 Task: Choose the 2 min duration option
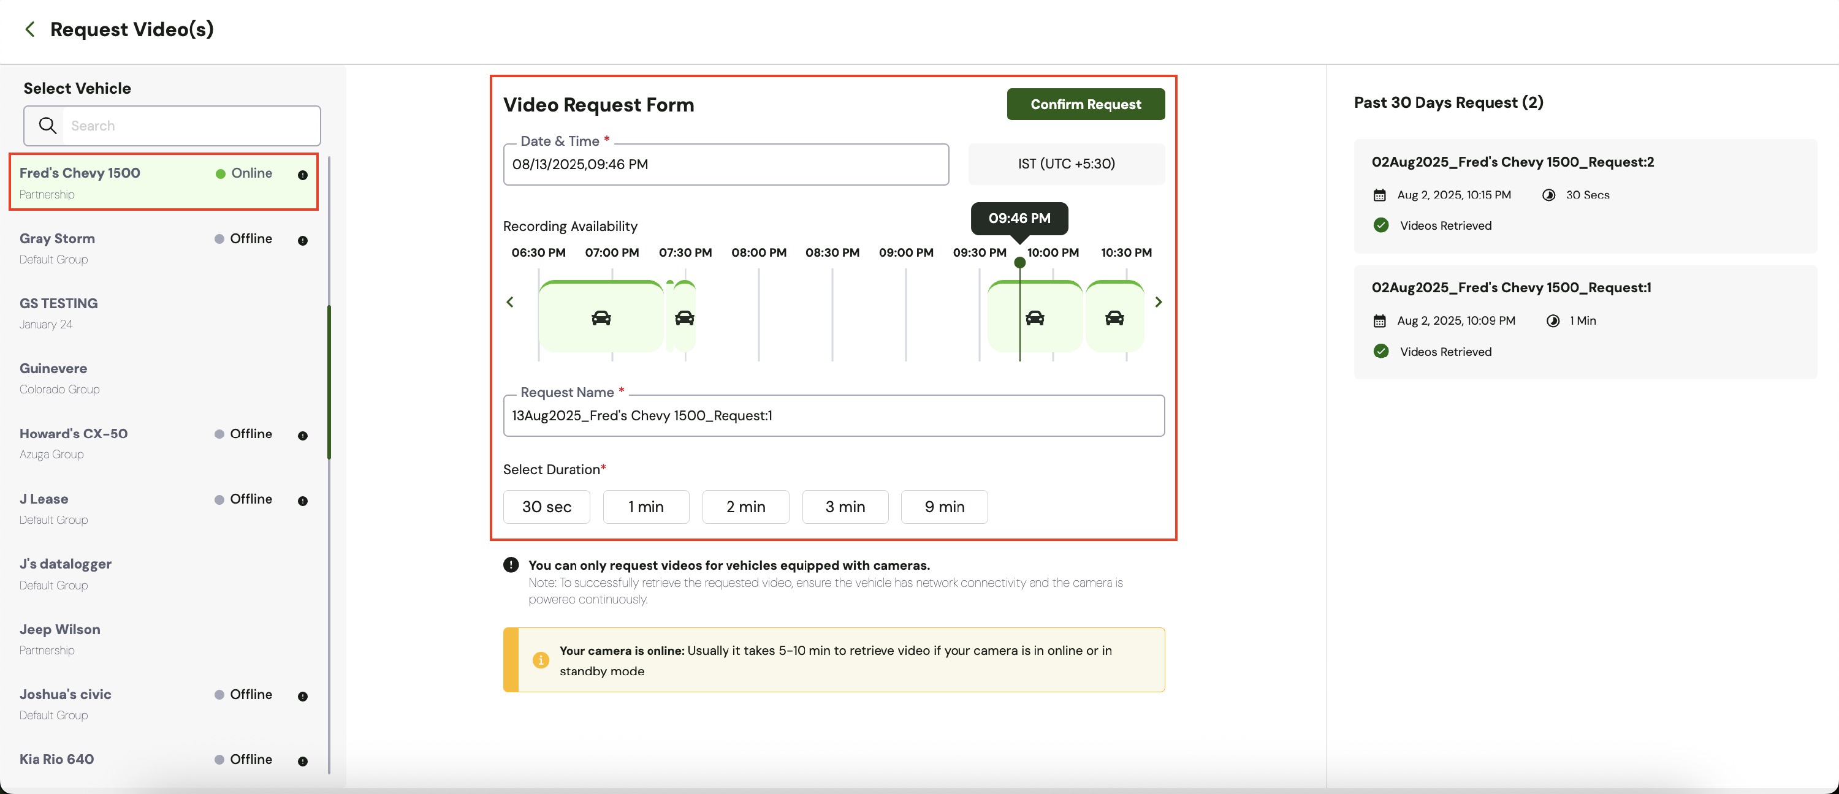tap(745, 507)
